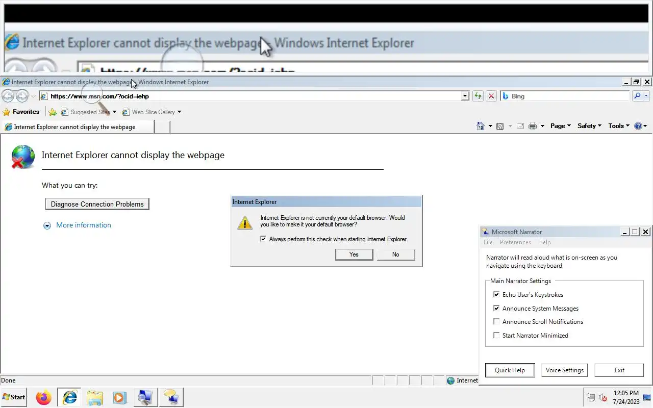Click the Refresh page icon
This screenshot has height=408, width=653.
coord(478,96)
